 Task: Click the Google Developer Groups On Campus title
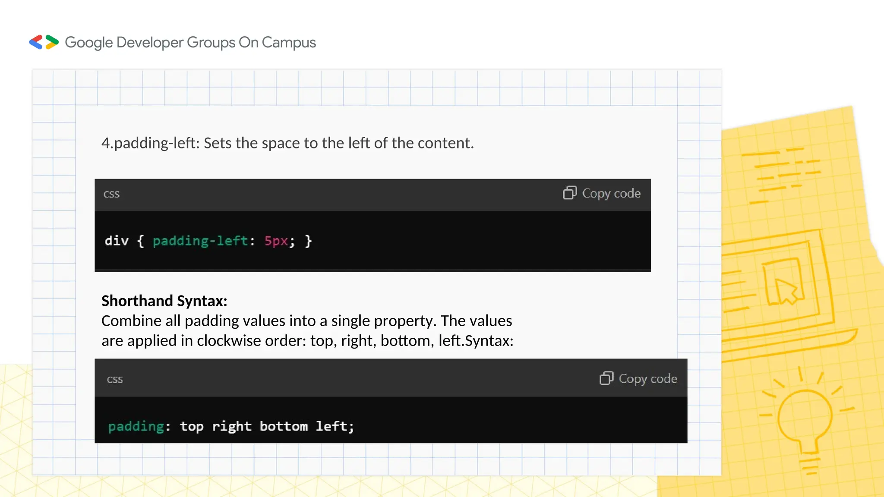[190, 42]
